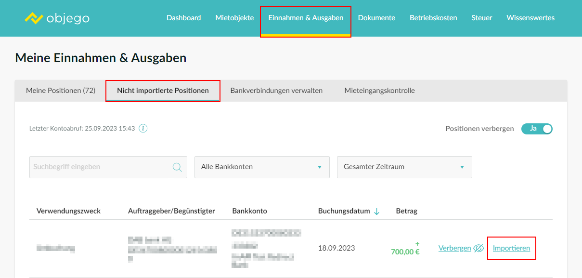Open the Steuer section
Screen dimensions: 582x278
[481, 18]
